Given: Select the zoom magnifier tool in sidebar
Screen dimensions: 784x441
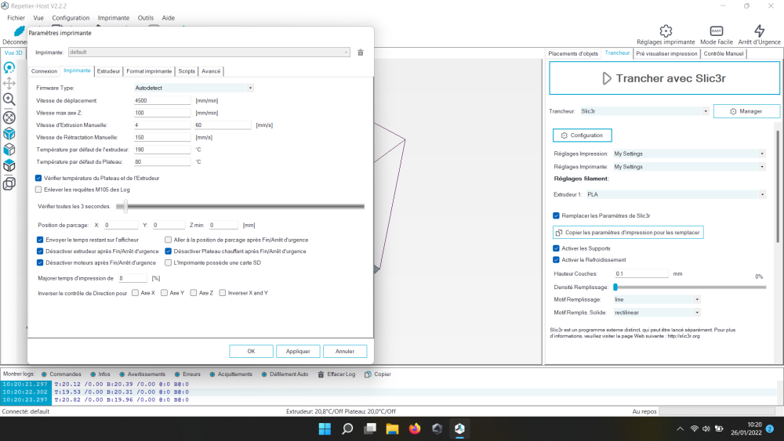Looking at the screenshot, I should tap(9, 99).
